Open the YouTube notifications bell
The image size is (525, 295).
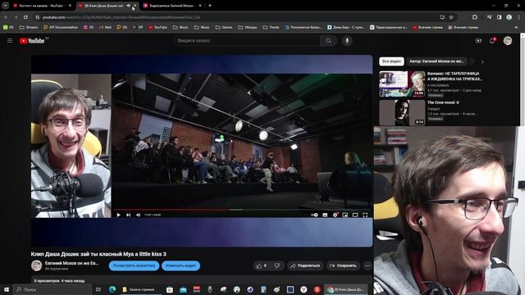[492, 41]
